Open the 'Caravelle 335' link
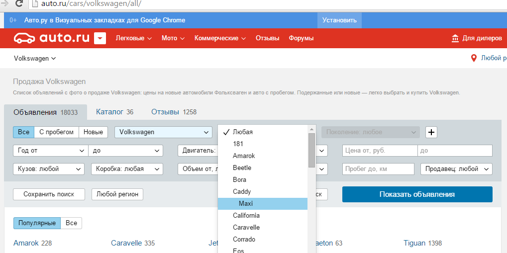 coord(133,243)
